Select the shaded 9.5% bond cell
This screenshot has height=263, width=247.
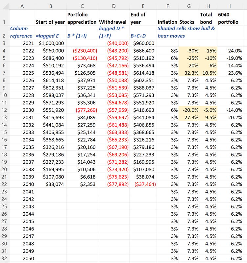point(208,117)
